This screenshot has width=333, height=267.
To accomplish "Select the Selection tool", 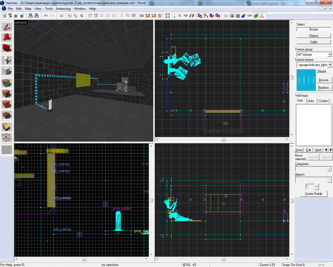I will point(7,26).
